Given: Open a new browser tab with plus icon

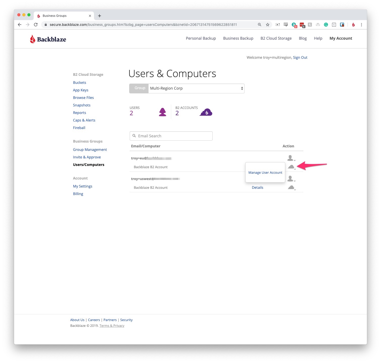Looking at the screenshot, I should [x=100, y=16].
